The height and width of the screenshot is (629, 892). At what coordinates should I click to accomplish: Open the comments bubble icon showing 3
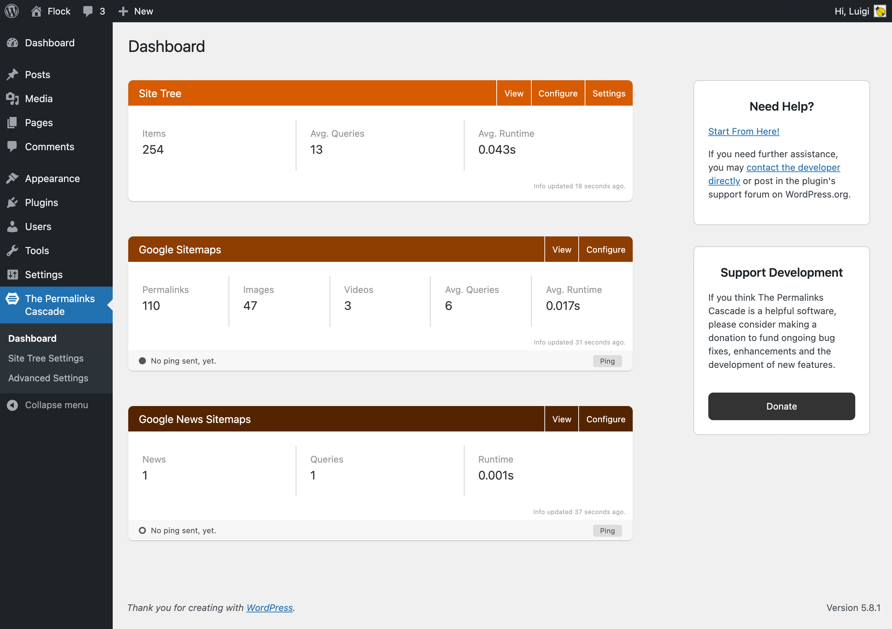tap(88, 11)
